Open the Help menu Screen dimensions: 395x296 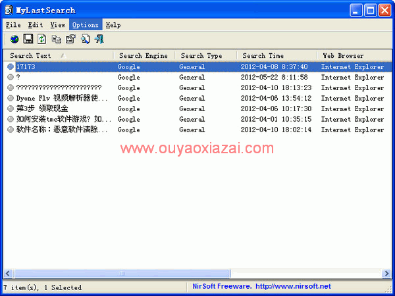point(113,25)
